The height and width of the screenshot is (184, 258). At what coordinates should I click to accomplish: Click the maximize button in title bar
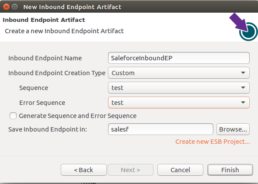tap(14, 7)
